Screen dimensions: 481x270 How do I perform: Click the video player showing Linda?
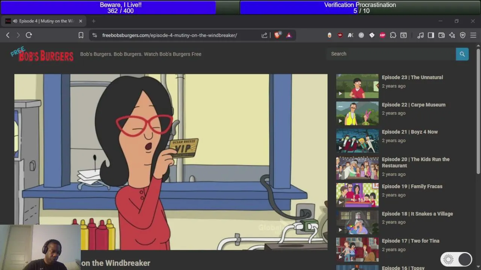tap(171, 162)
